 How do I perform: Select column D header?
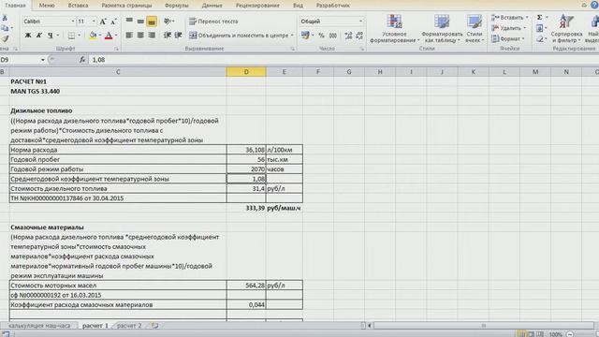pyautogui.click(x=246, y=72)
